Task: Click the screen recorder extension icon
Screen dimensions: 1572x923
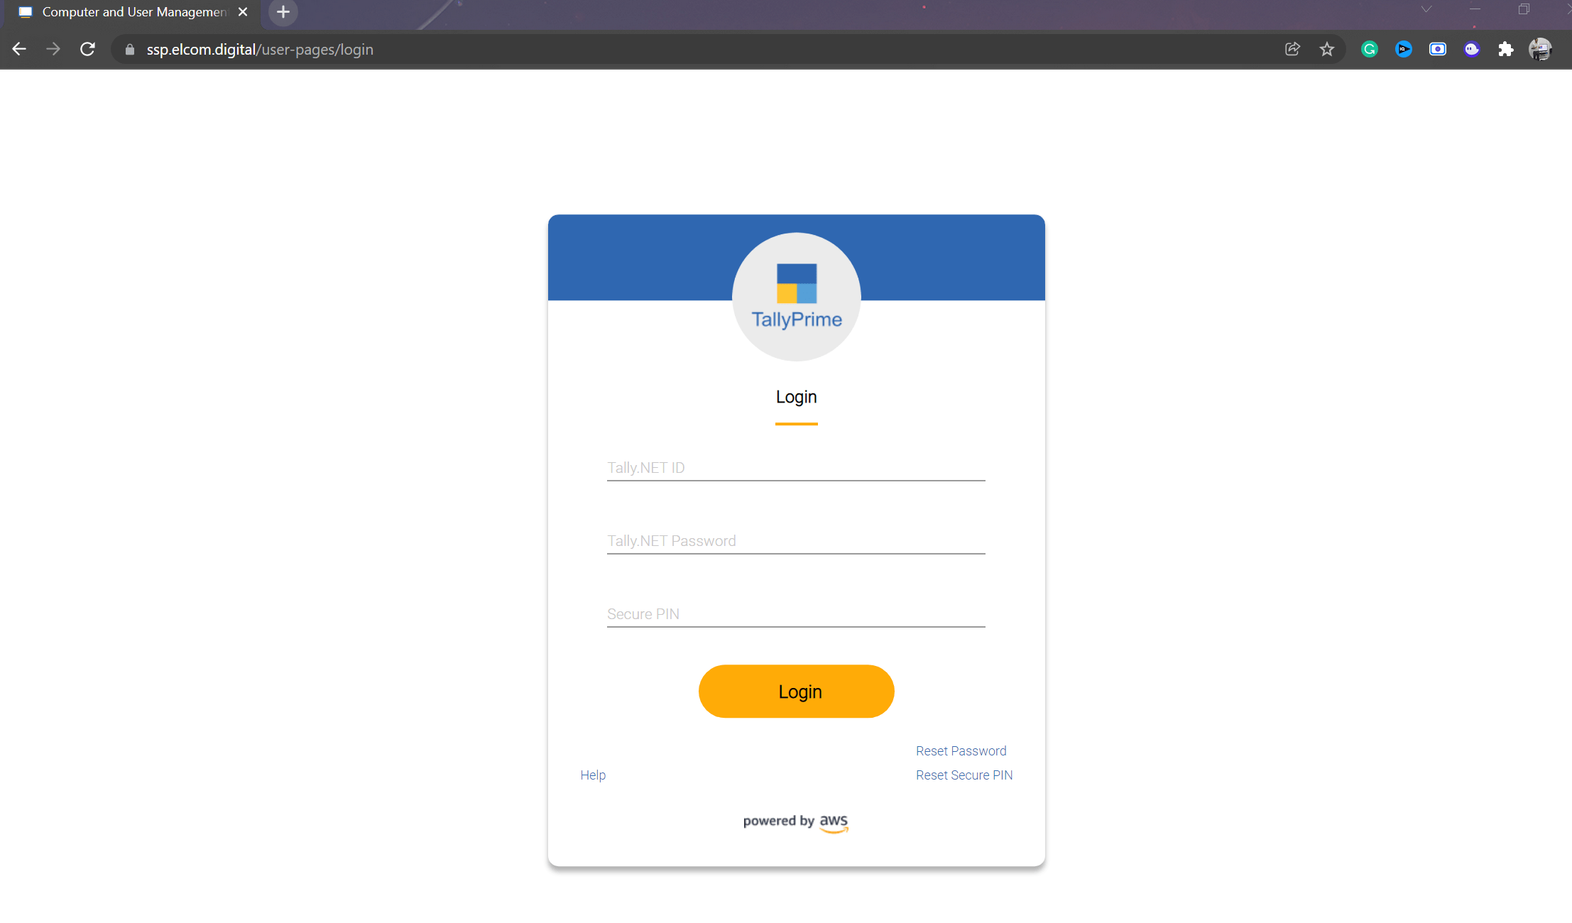Action: click(1439, 48)
